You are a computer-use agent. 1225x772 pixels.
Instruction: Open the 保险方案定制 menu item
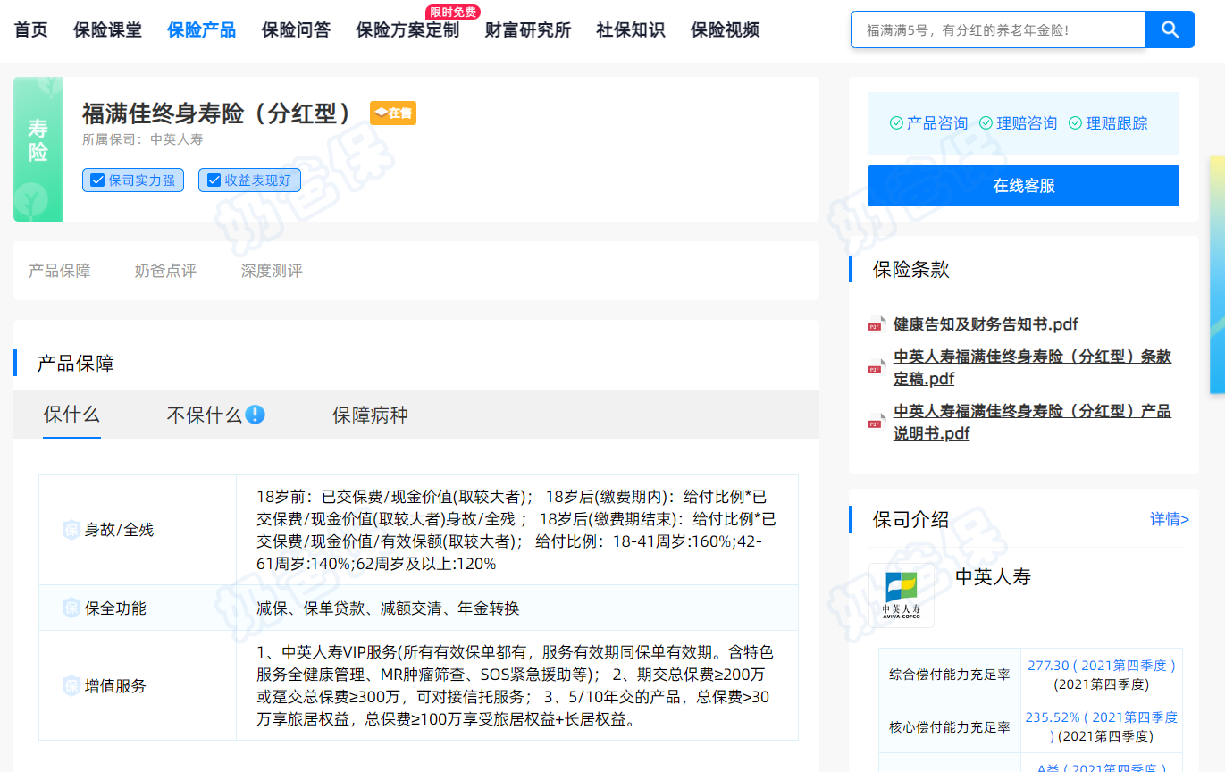[407, 30]
